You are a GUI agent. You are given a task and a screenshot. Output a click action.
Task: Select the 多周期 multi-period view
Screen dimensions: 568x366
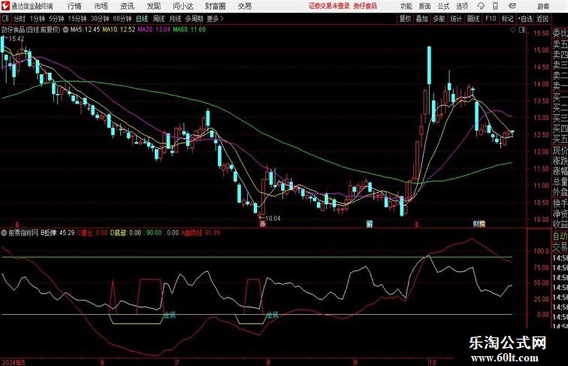194,19
